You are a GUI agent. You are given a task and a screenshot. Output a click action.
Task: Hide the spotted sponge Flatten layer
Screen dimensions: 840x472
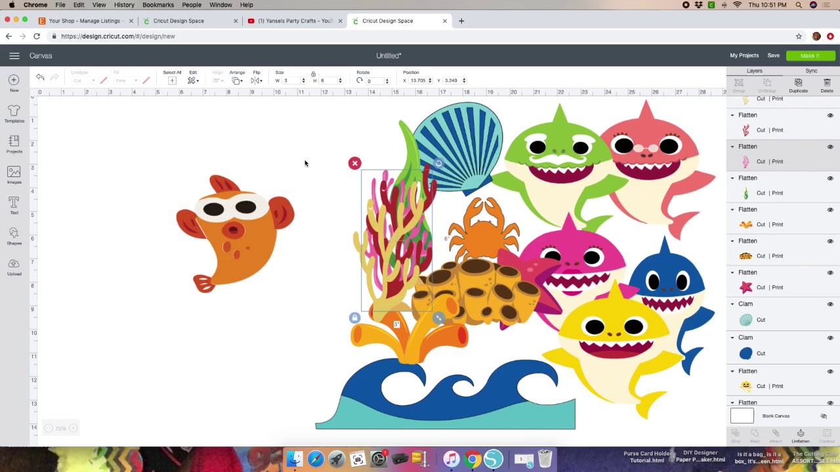pos(830,241)
